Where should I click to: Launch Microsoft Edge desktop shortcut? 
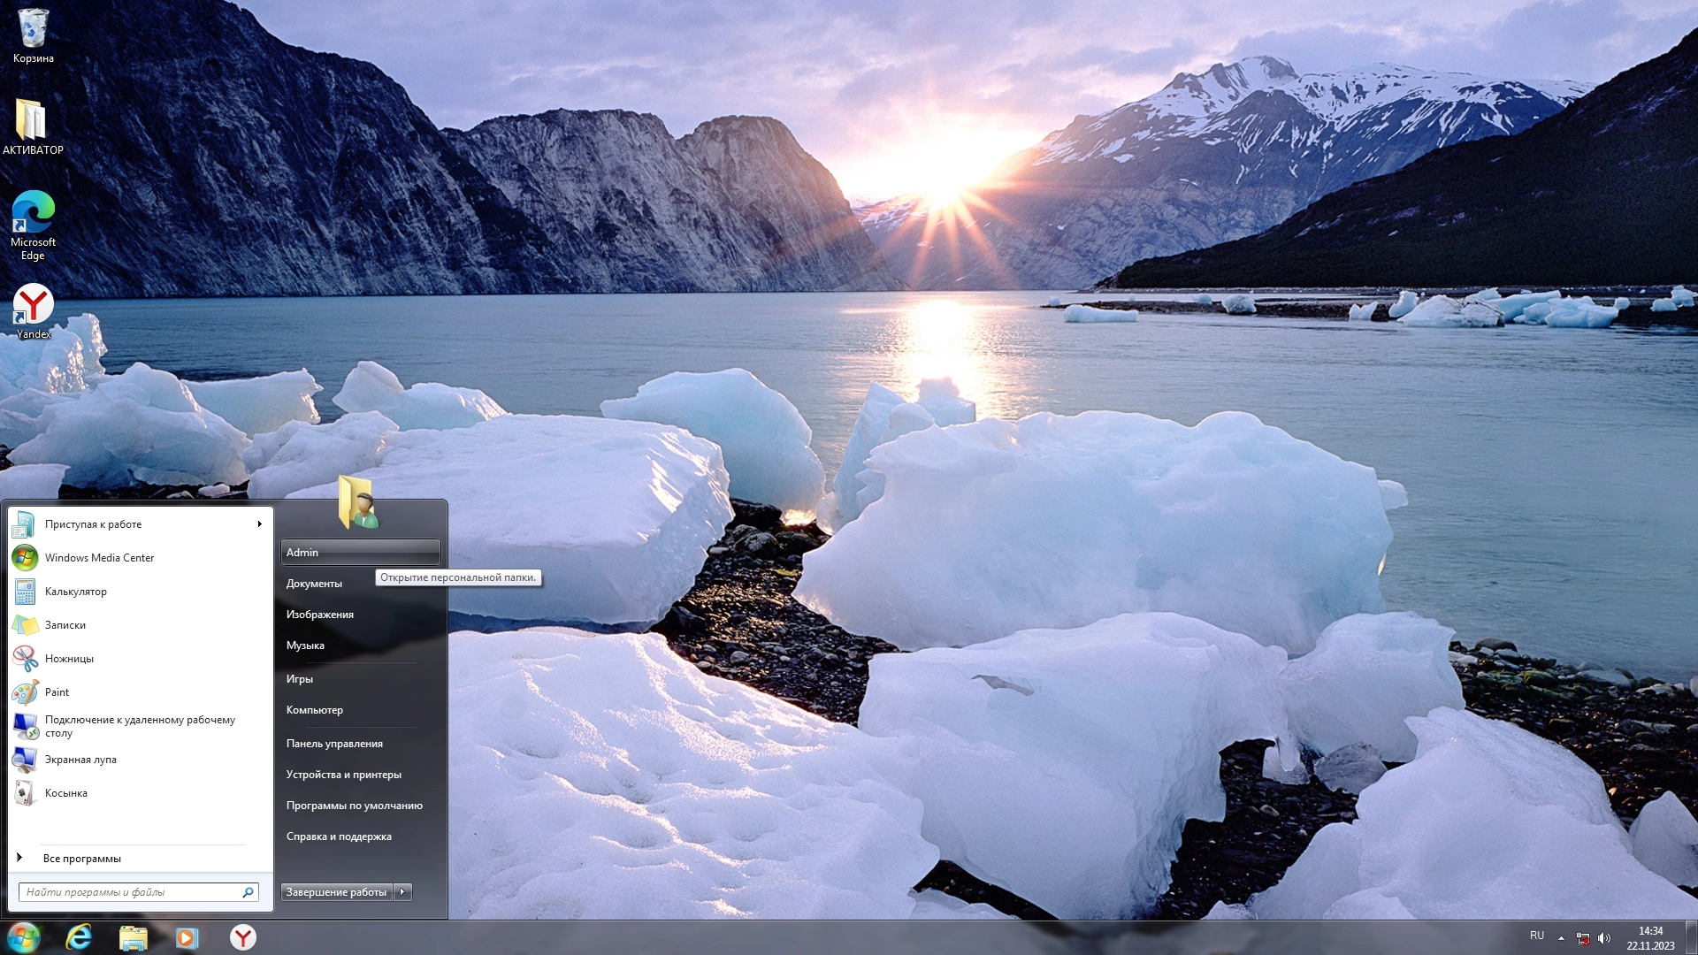click(x=33, y=213)
